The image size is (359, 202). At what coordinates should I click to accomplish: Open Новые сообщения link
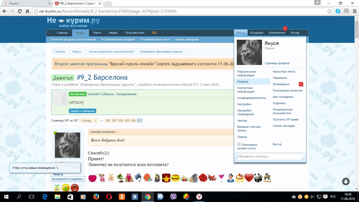point(187,40)
